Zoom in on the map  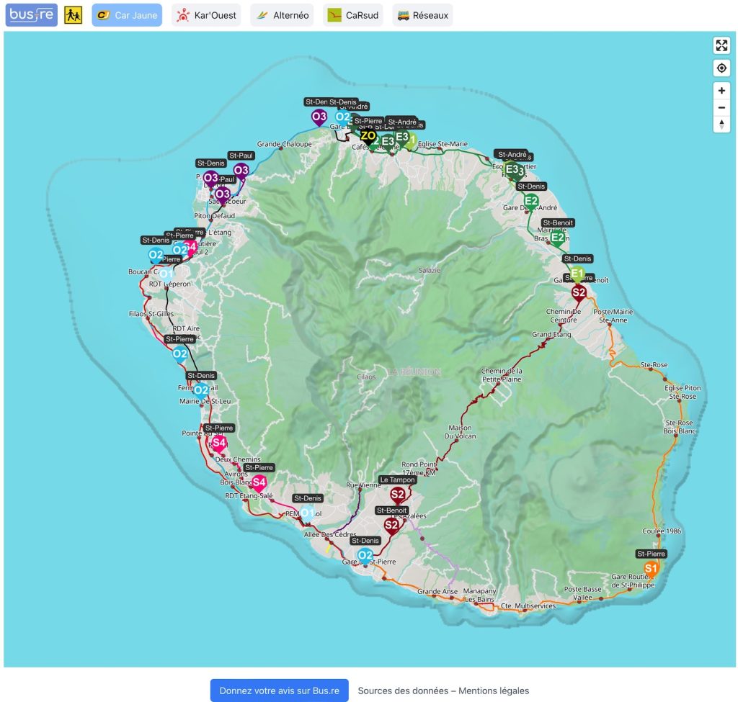pyautogui.click(x=721, y=91)
